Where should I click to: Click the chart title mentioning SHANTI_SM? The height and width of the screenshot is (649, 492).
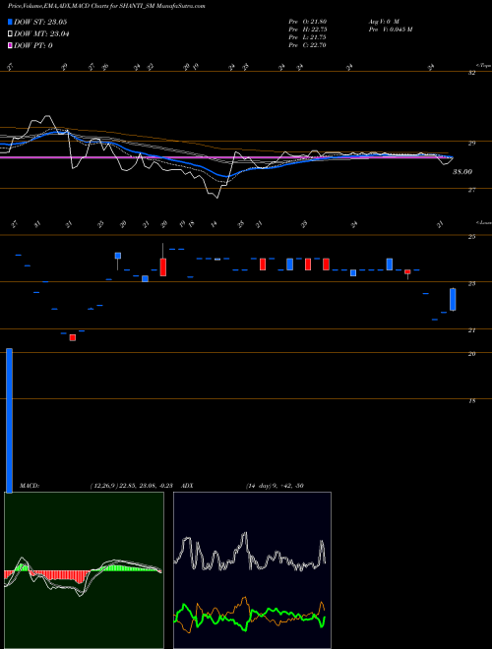pos(106,6)
